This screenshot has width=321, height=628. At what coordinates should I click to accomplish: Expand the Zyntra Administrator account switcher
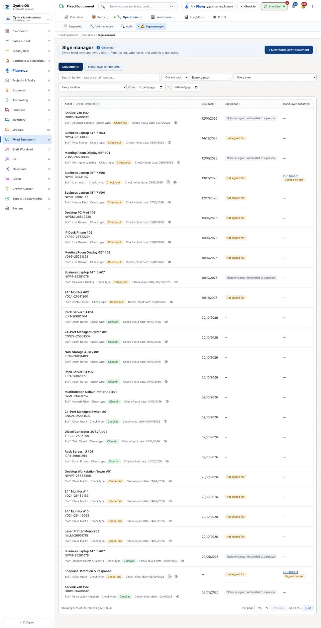pos(27,19)
